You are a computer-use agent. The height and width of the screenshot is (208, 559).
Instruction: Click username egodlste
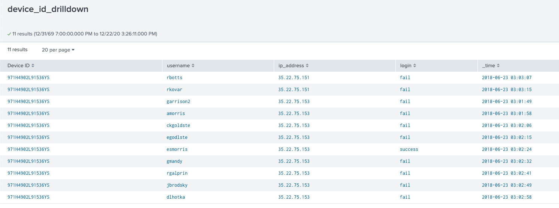coord(177,137)
